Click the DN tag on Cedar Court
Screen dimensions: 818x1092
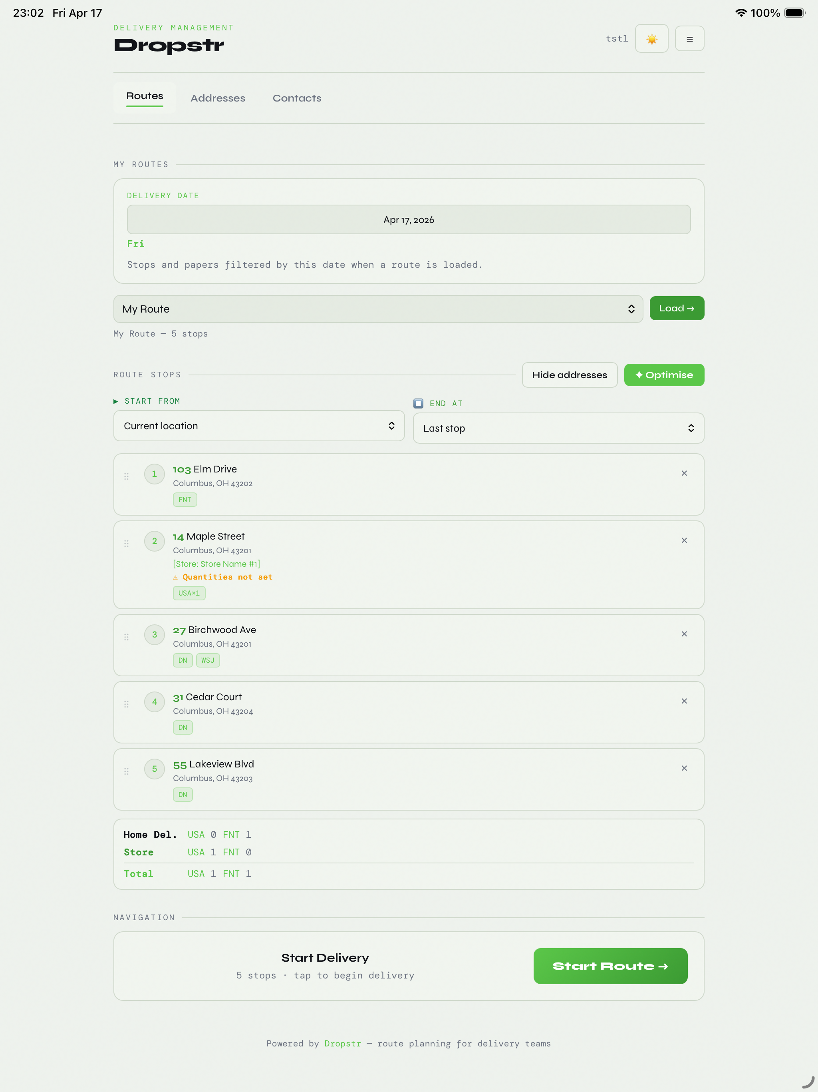click(183, 727)
